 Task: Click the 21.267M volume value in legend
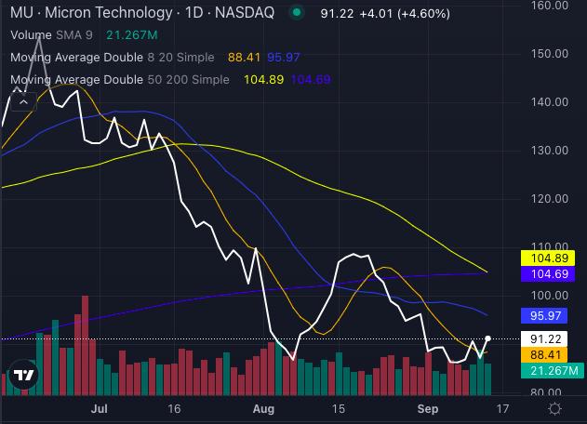coord(132,35)
